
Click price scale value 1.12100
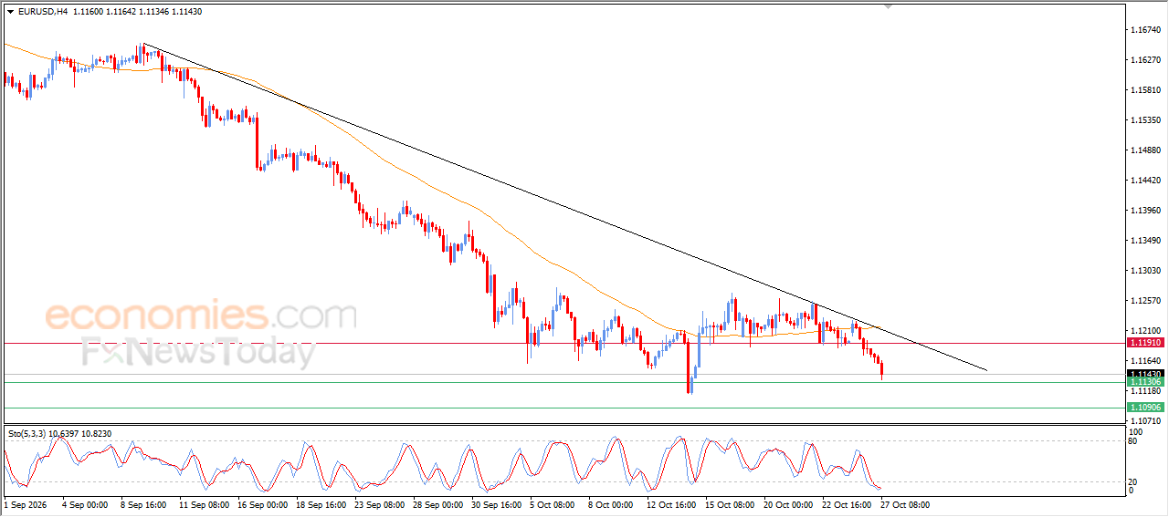click(x=1146, y=331)
